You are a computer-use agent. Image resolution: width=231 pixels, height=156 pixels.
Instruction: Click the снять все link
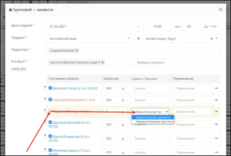[x=19, y=69]
